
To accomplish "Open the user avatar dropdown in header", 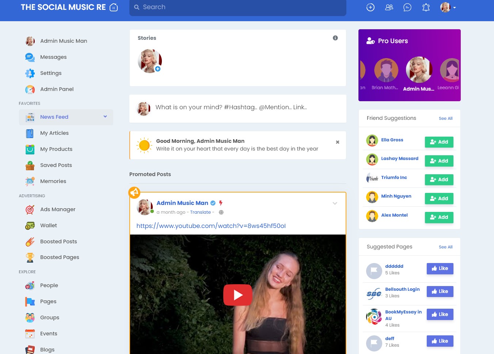I will pos(448,7).
